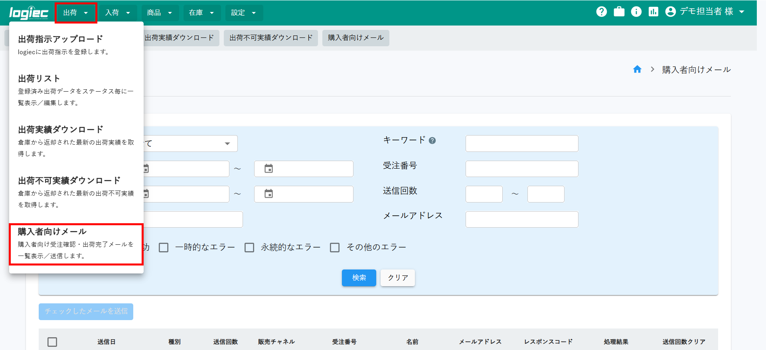Open the help question mark icon

pyautogui.click(x=602, y=12)
